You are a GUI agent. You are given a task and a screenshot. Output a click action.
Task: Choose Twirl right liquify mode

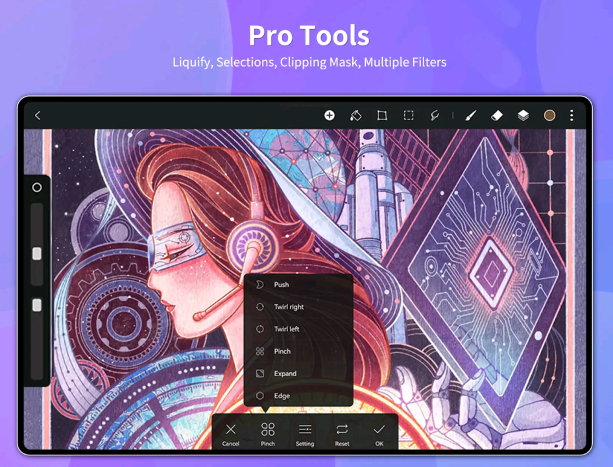298,307
